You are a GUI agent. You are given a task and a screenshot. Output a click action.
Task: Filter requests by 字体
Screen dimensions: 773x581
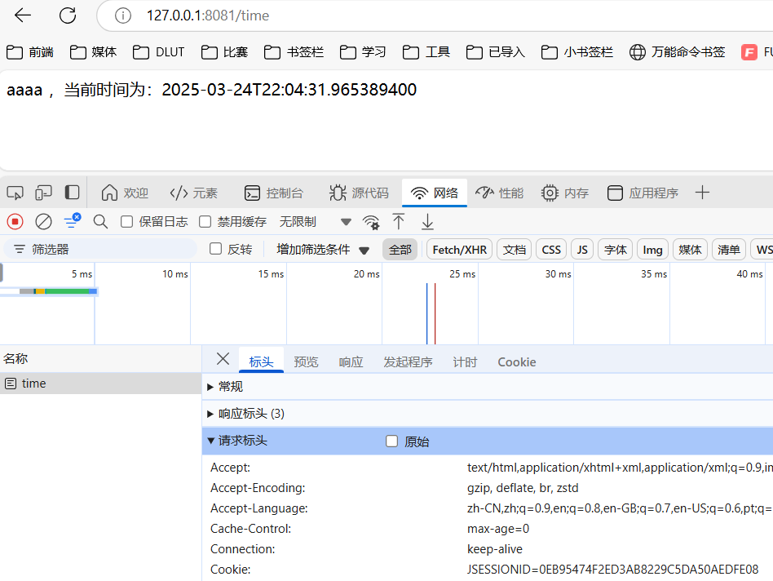coord(616,250)
